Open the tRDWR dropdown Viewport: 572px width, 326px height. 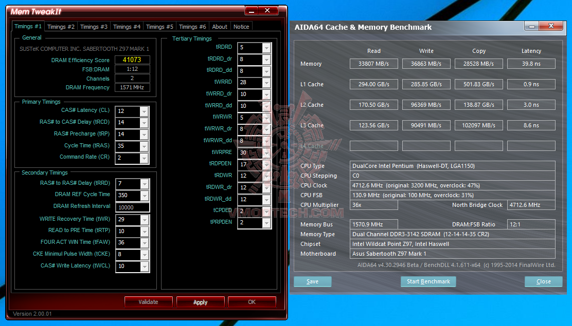266,176
